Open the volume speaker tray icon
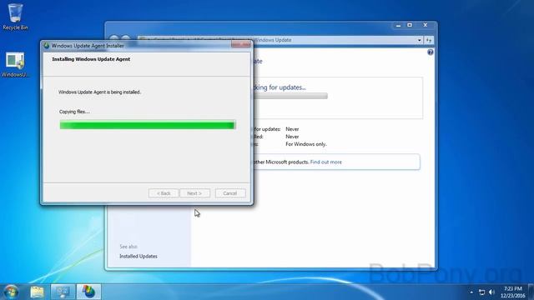Screen dimensions: 534x300 click(x=491, y=292)
